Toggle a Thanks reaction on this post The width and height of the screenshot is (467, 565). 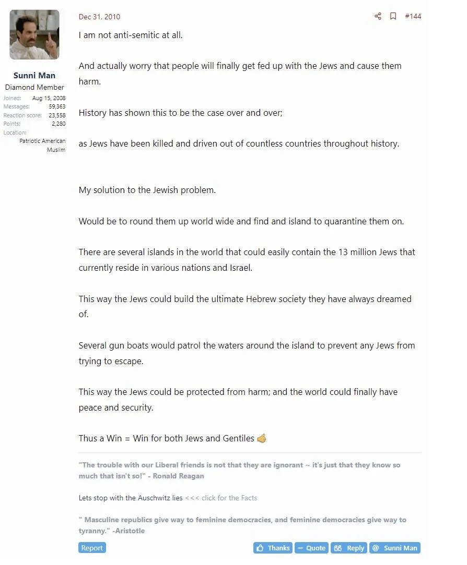pos(272,548)
